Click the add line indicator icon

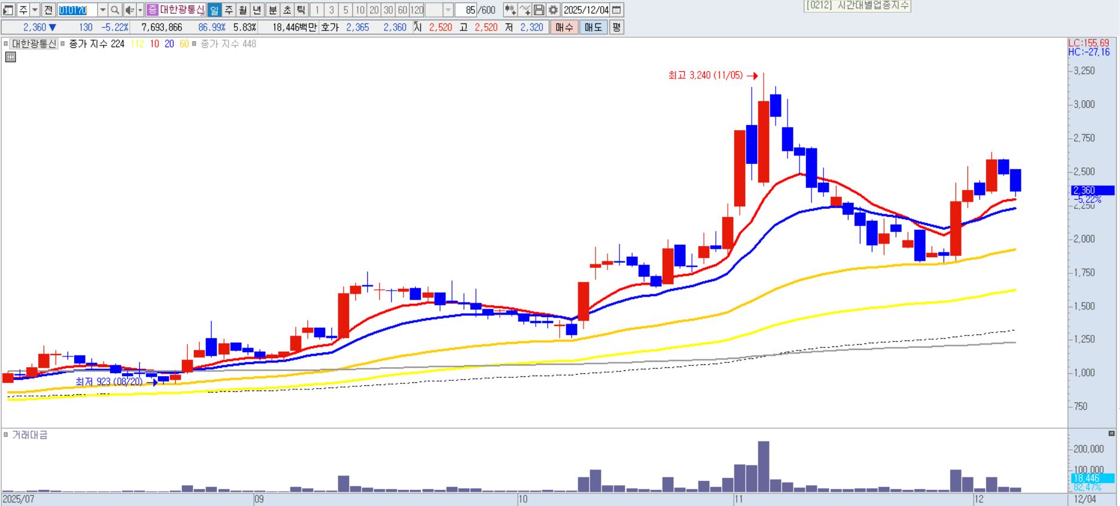pyautogui.click(x=524, y=10)
